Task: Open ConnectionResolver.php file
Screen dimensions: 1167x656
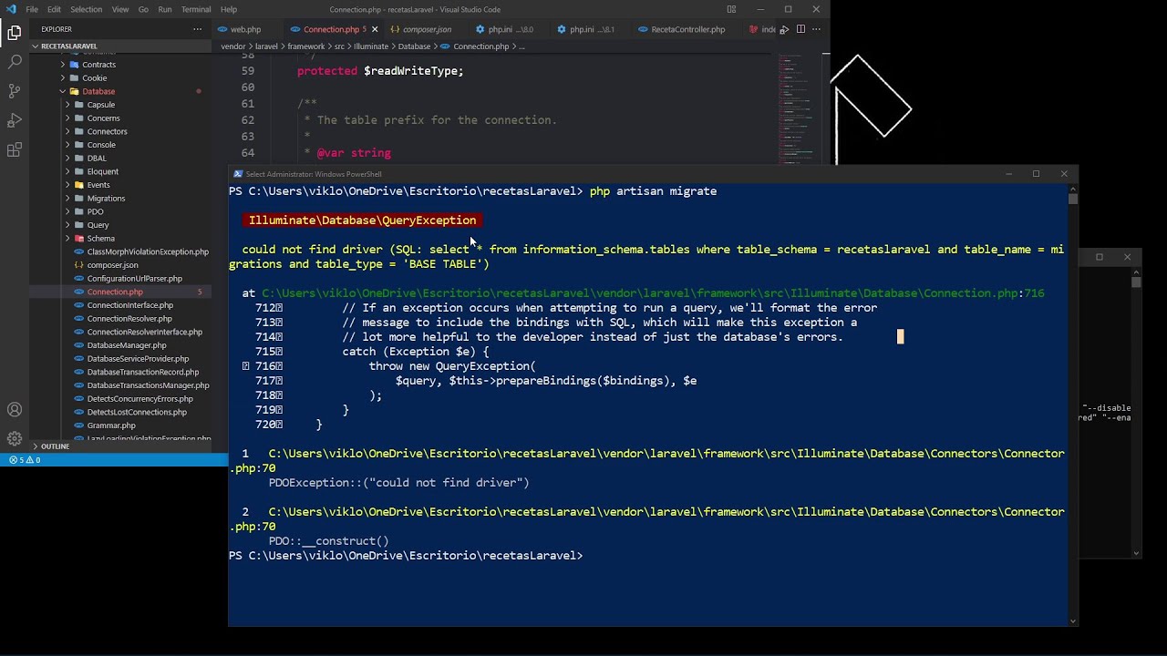Action: [129, 319]
